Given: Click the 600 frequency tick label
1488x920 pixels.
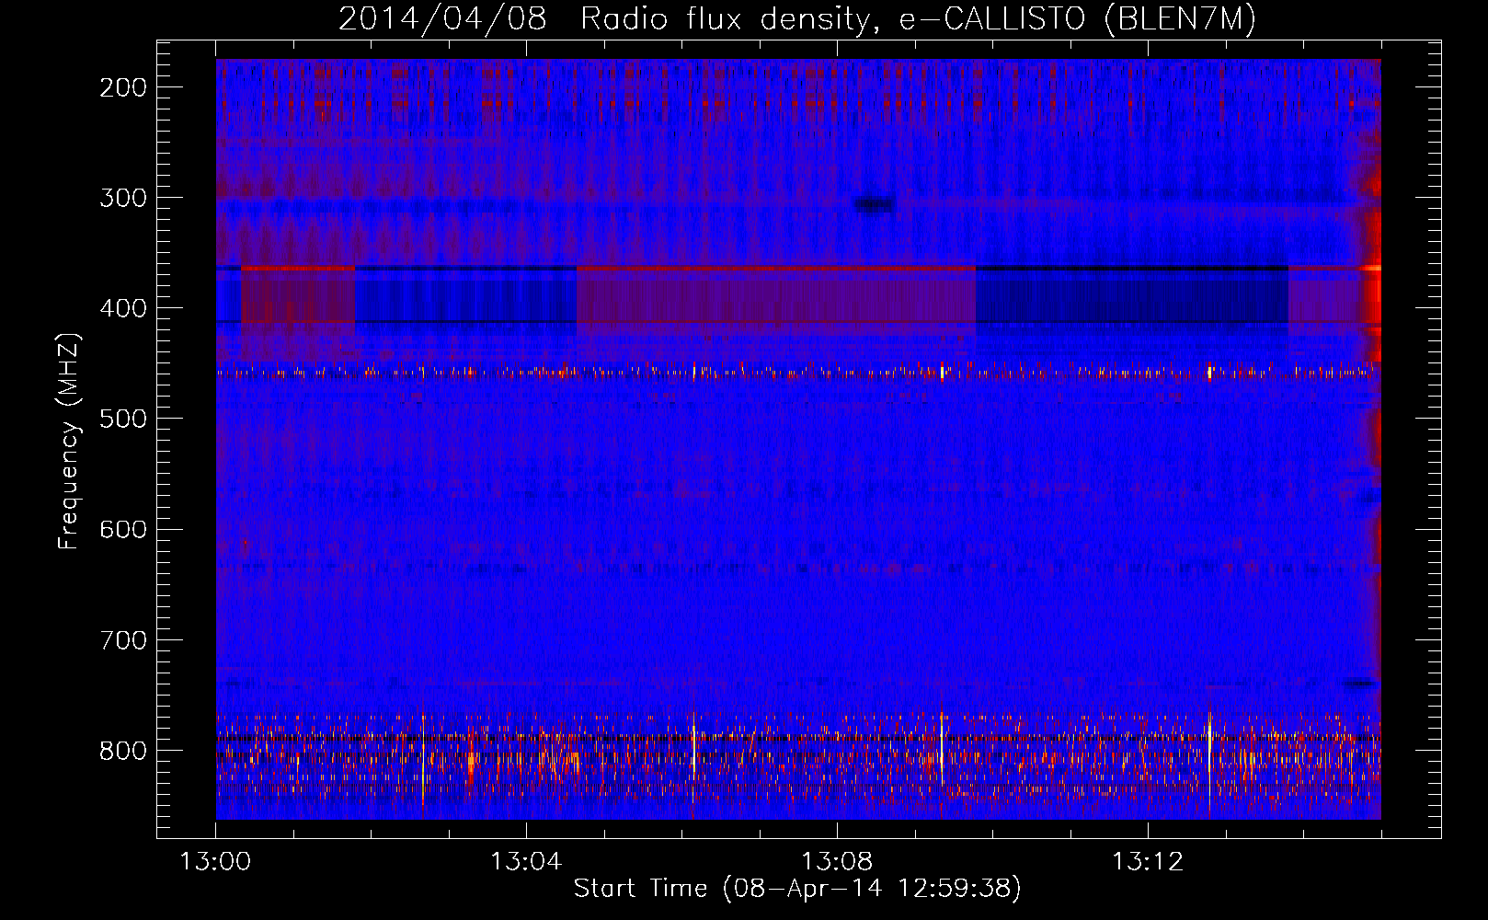Looking at the screenshot, I should [123, 529].
